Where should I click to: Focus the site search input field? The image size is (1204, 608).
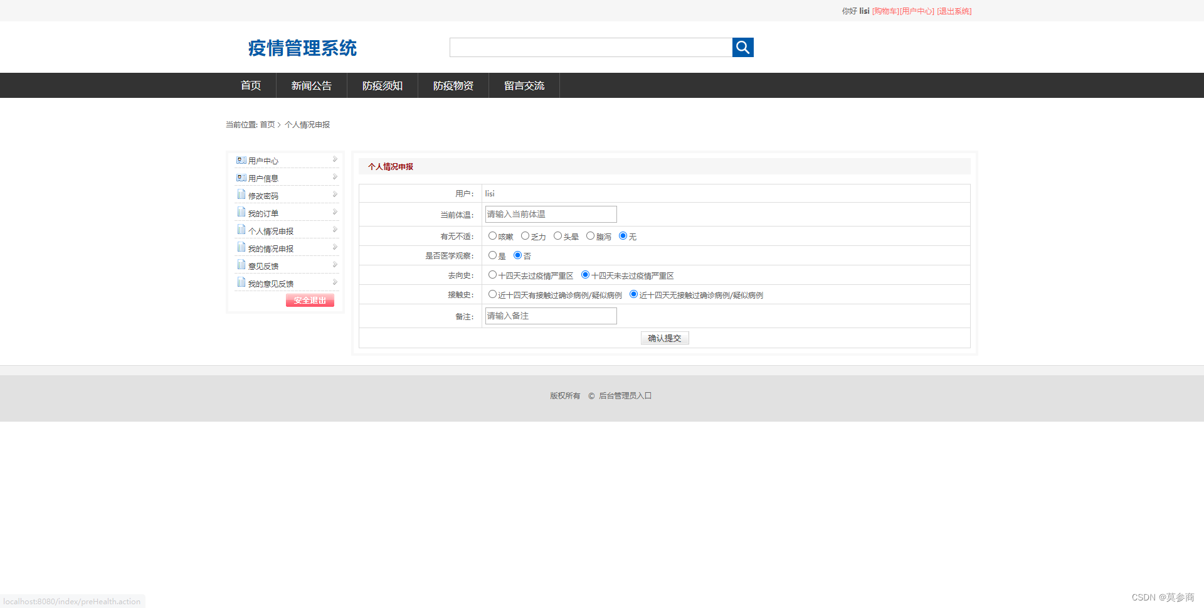[591, 47]
